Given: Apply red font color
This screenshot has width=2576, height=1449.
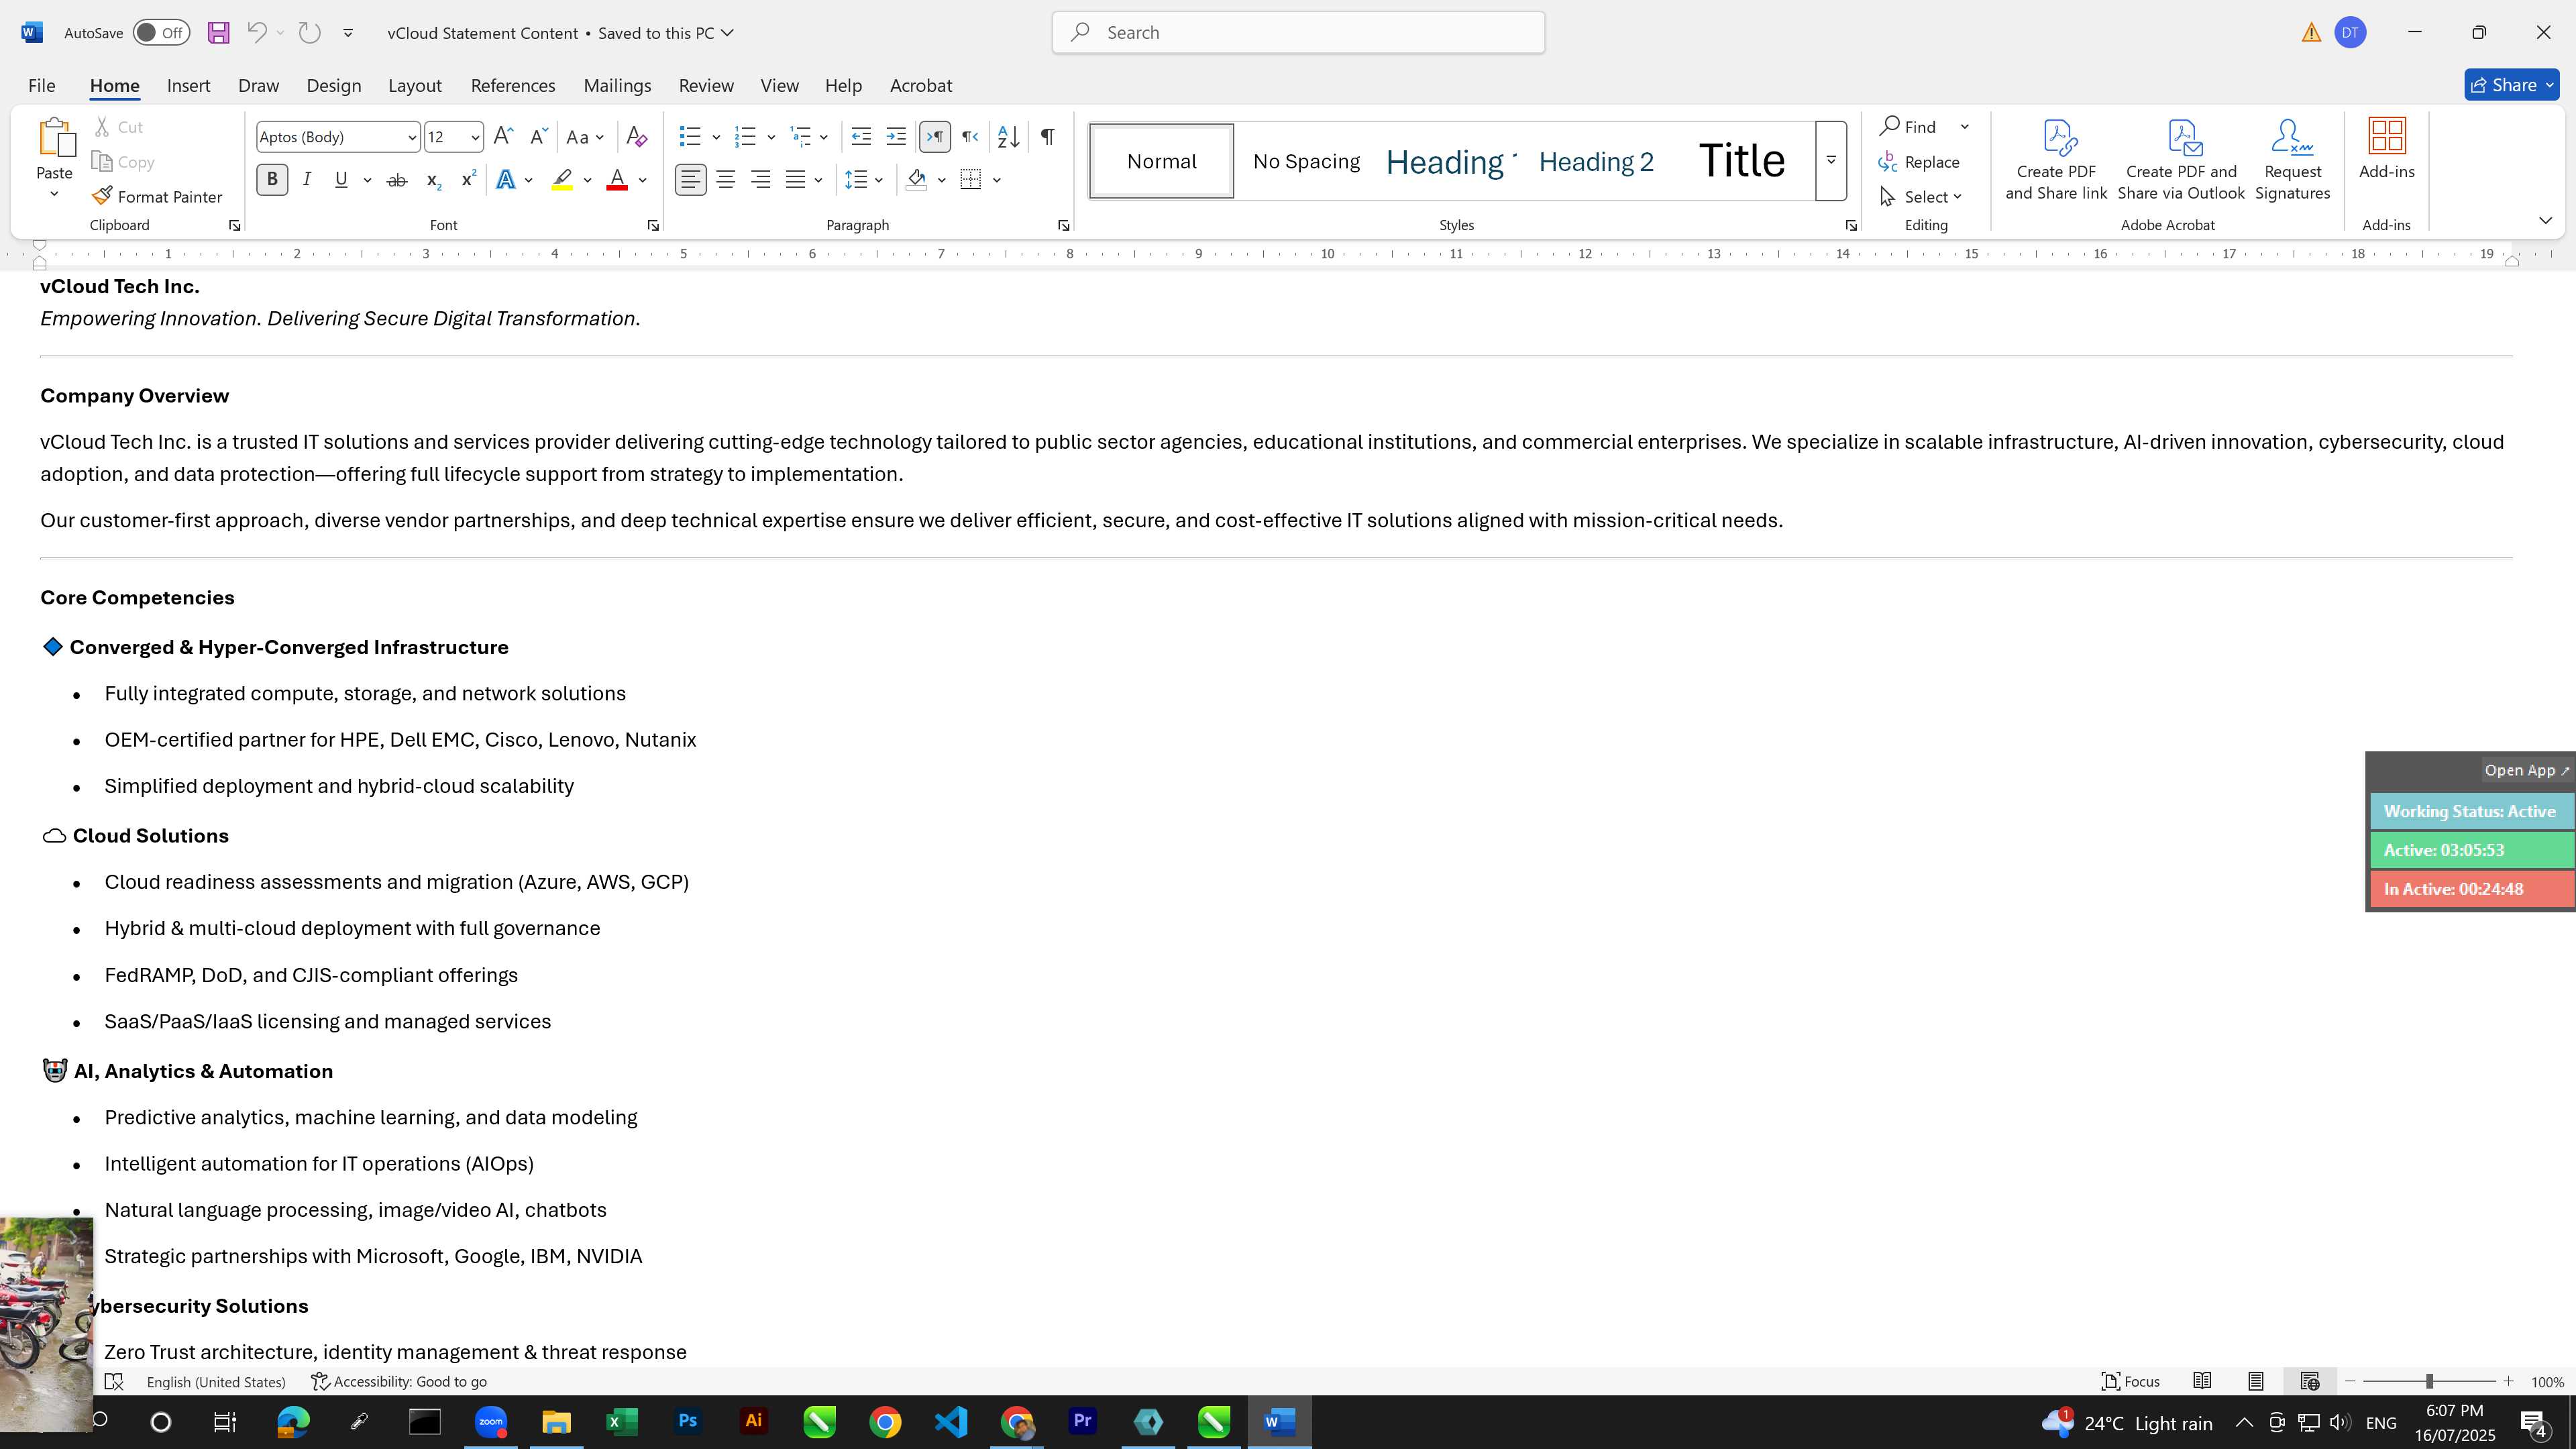Looking at the screenshot, I should point(617,180).
